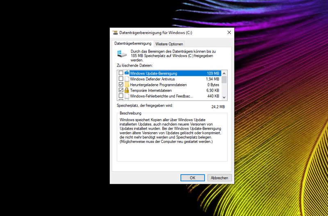328x216 pixels.
Task: Uncheck Temporäre Internetdateien checkbox
Action: click(121, 90)
